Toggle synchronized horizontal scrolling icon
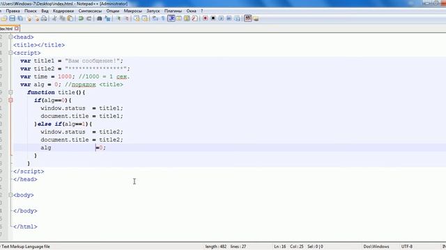This screenshot has width=446, height=250. (x=145, y=19)
